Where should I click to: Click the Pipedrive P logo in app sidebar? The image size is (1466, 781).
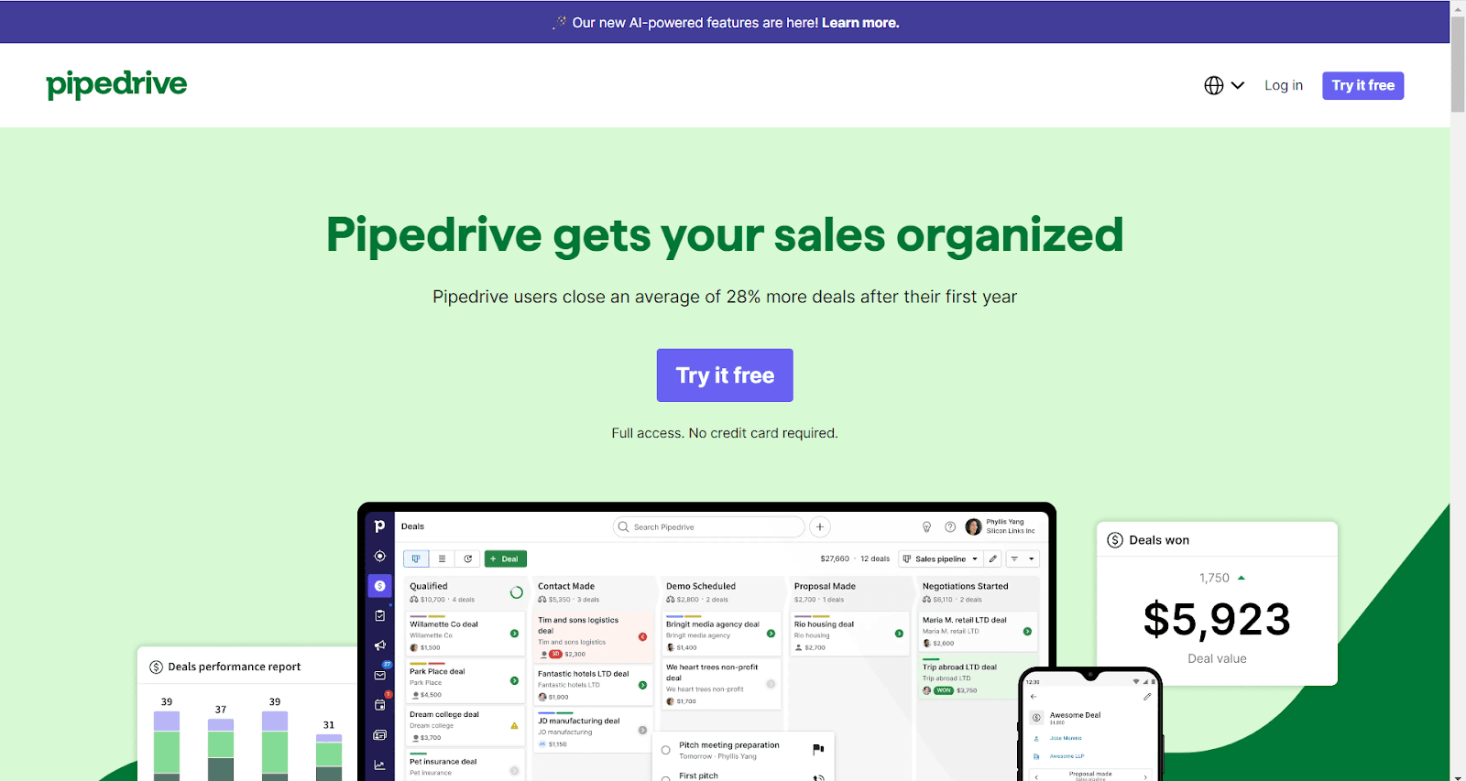tap(379, 526)
